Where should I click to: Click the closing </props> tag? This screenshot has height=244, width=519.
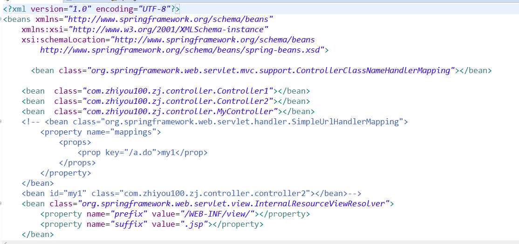coord(77,163)
